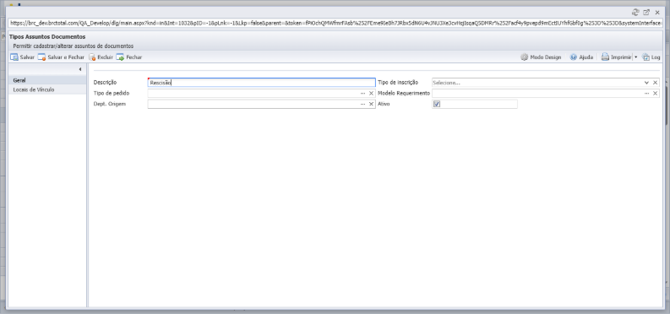Expand the Imprimir dropdown arrow
Screen dimensions: 670x314
(635, 57)
